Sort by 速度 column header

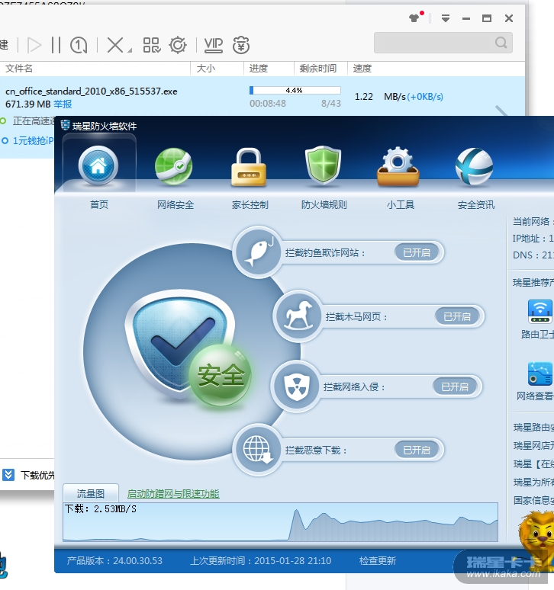(362, 69)
